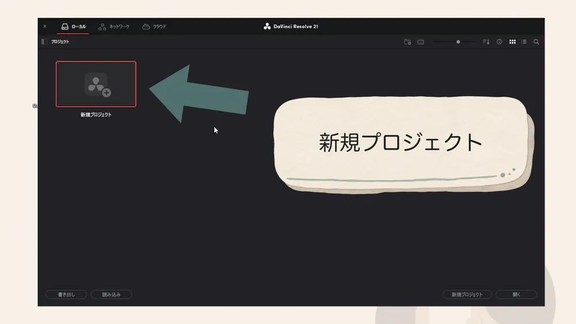Click 新規プロジェクト label under thumbnail
This screenshot has width=576, height=324.
point(96,115)
